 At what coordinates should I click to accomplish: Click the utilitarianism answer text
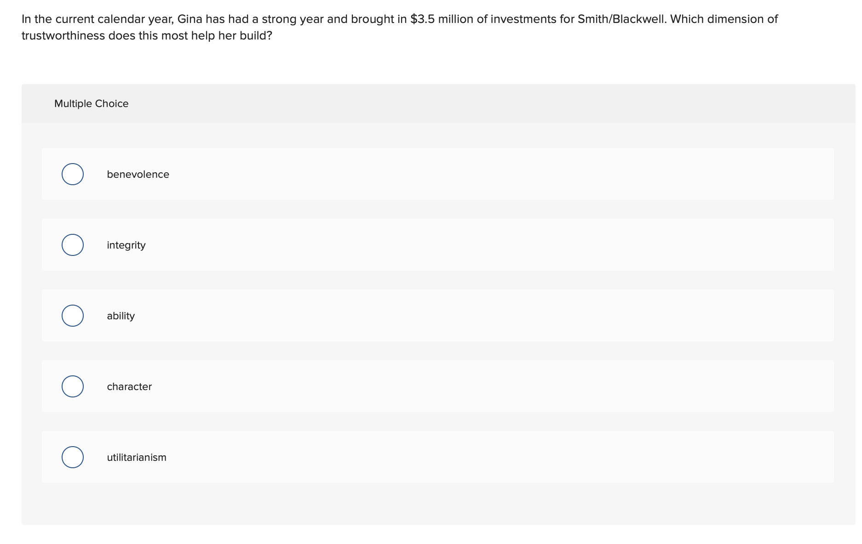[x=136, y=457]
